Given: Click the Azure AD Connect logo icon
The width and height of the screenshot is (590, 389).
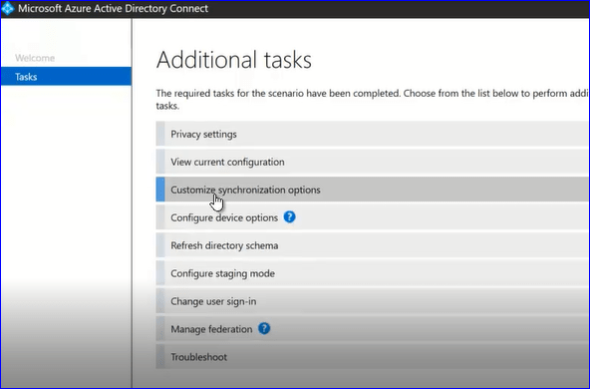Looking at the screenshot, I should tap(7, 8).
